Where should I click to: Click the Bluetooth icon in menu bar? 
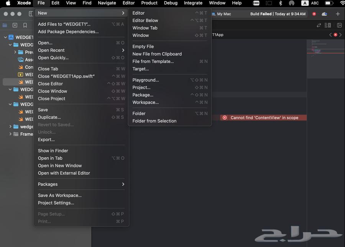[280, 3]
